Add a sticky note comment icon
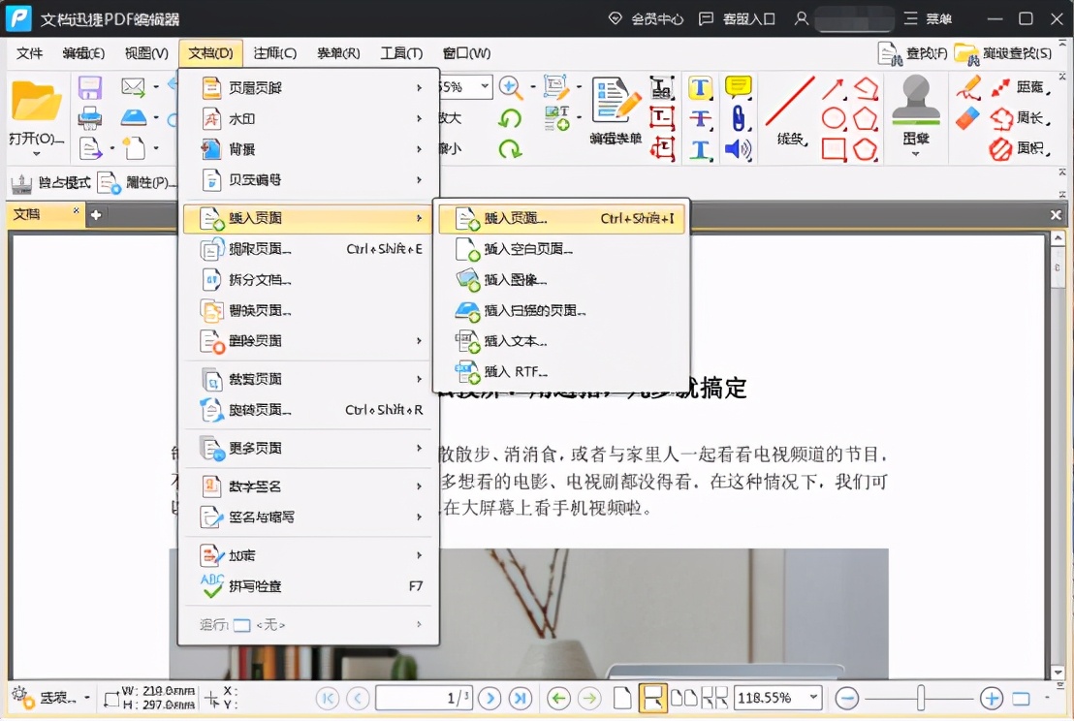Viewport: 1074px width, 721px height. [738, 87]
